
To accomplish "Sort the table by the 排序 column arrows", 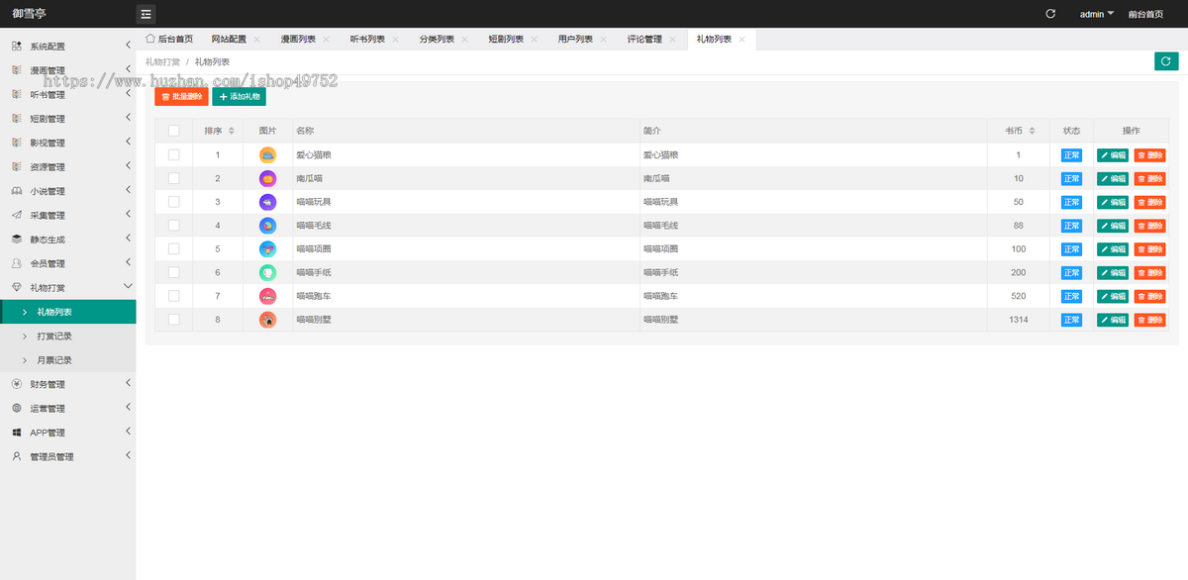I will (x=232, y=131).
